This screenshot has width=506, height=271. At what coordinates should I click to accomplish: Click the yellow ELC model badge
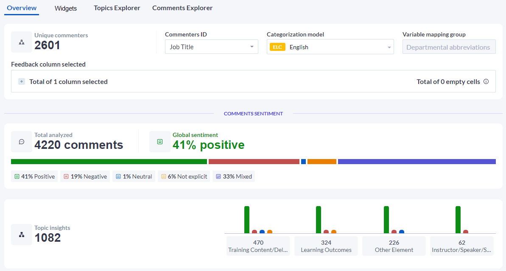[277, 47]
